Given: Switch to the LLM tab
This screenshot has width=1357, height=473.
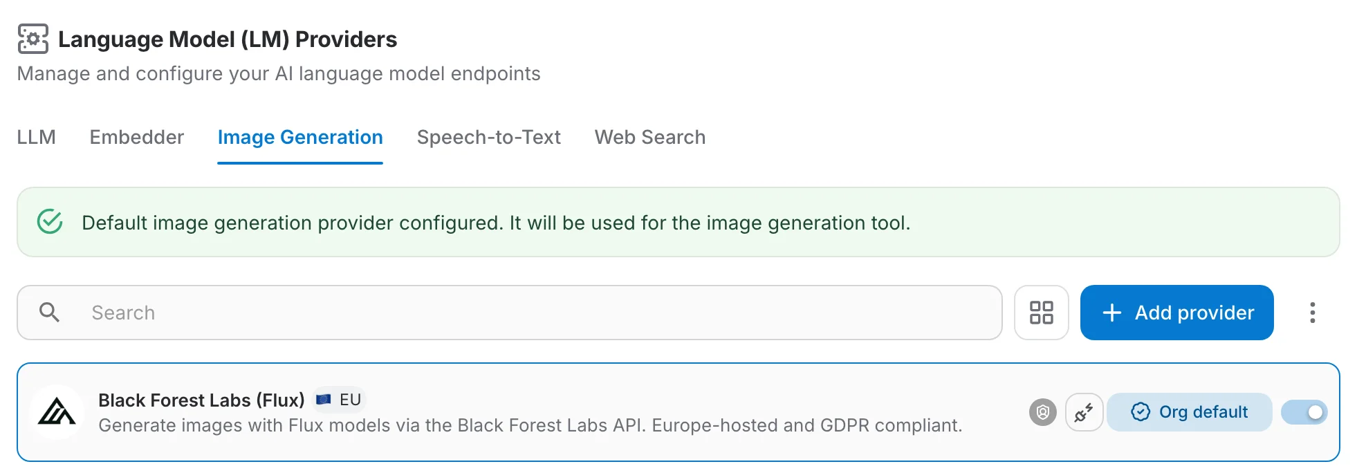Looking at the screenshot, I should coord(36,137).
